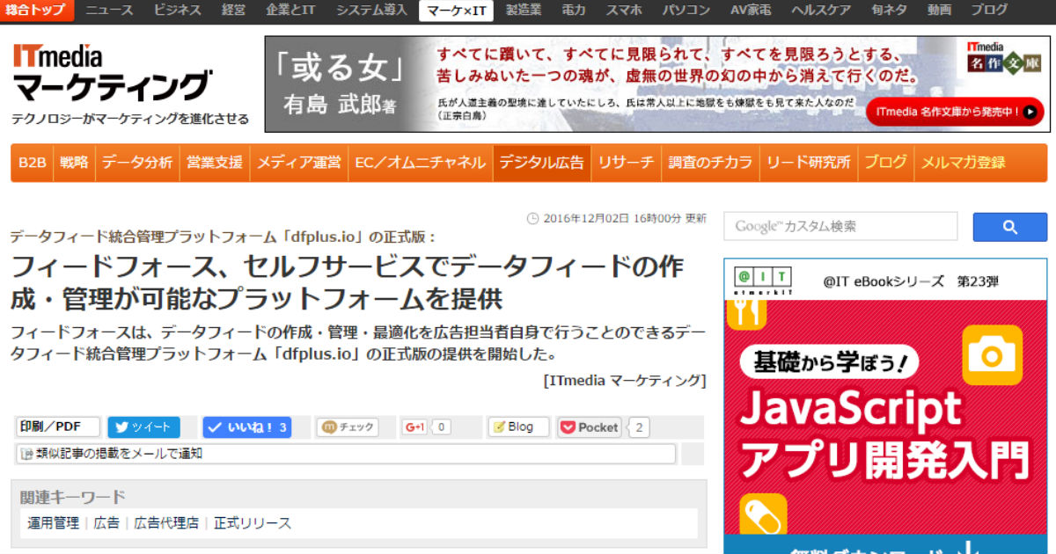The image size is (1056, 554).
Task: Open the 或る女 banner advertisement
Action: tap(656, 84)
